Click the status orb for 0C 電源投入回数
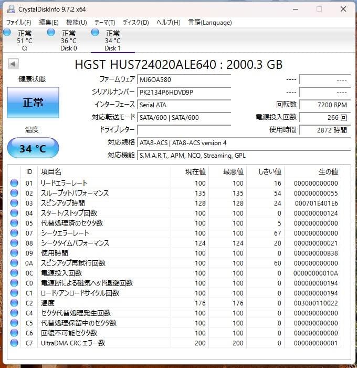357x368 pixels. coord(14,273)
